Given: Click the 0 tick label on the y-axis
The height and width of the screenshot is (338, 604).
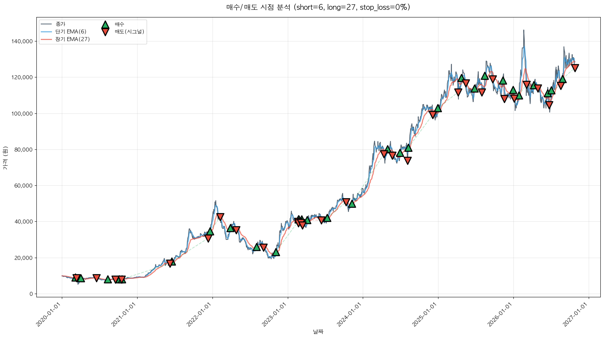Looking at the screenshot, I should point(31,294).
